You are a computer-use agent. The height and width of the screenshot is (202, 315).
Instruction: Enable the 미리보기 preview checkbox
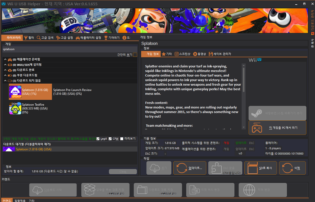122,139
